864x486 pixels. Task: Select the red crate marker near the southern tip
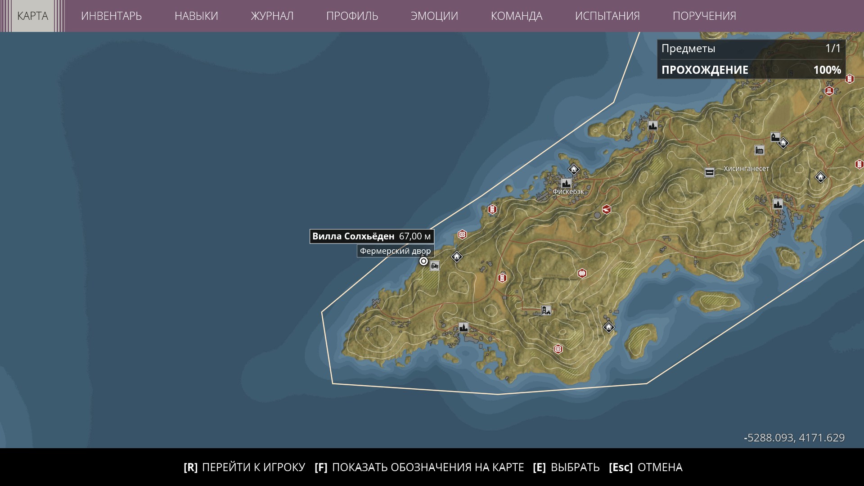[558, 349]
